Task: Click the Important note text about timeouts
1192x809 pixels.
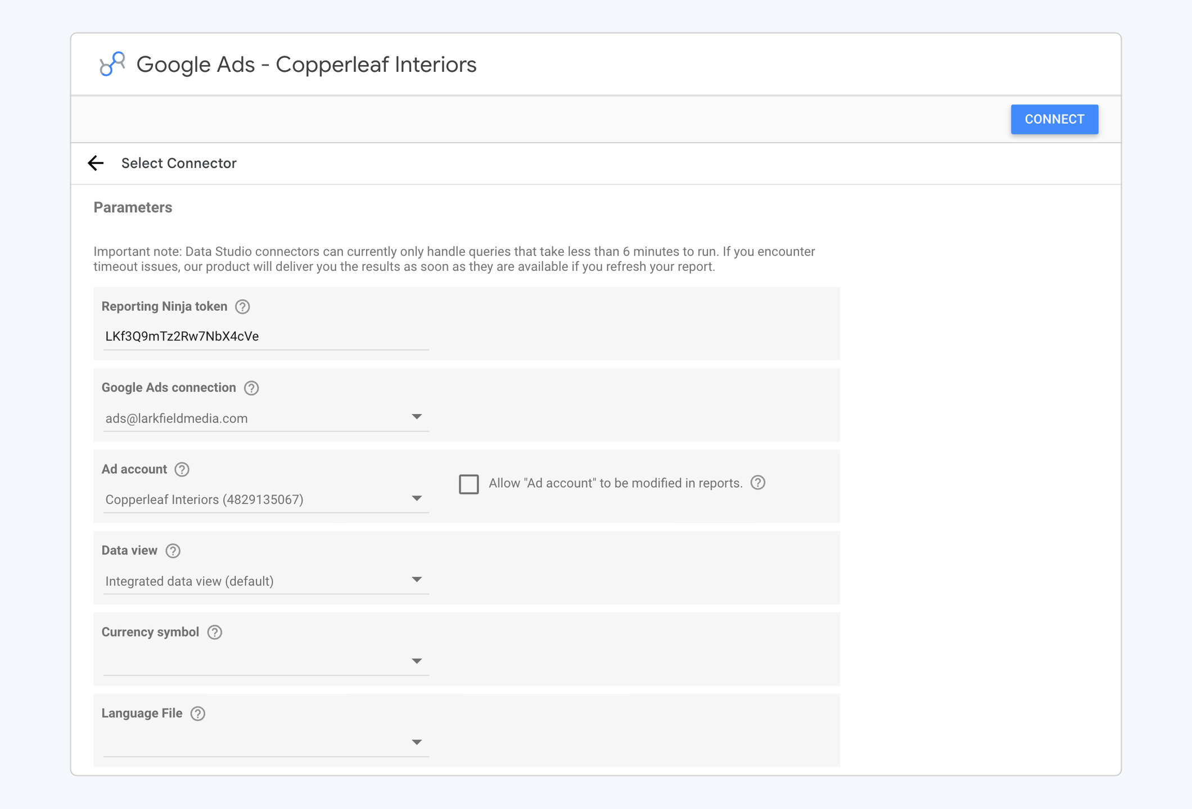Action: point(454,259)
